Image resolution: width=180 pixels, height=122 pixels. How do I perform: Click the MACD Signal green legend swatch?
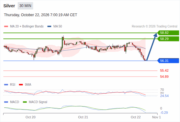[x=25, y=102]
